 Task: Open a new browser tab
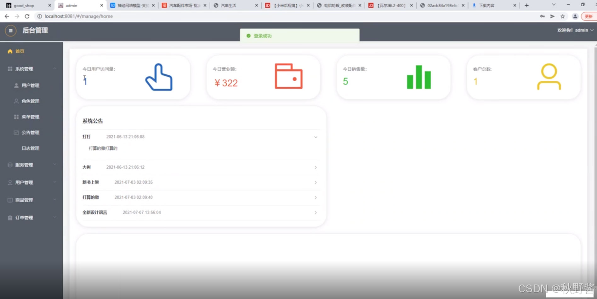pyautogui.click(x=526, y=5)
